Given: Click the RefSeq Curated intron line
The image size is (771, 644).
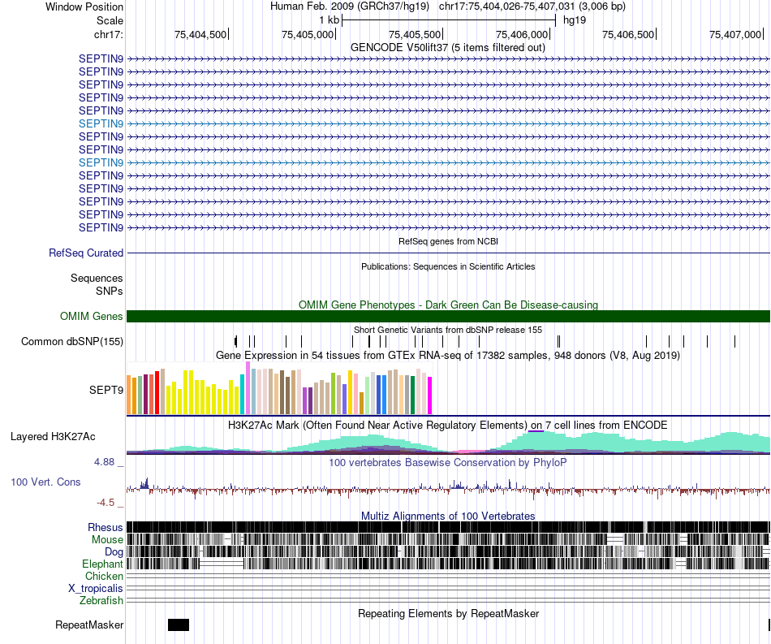Looking at the screenshot, I should tap(448, 253).
